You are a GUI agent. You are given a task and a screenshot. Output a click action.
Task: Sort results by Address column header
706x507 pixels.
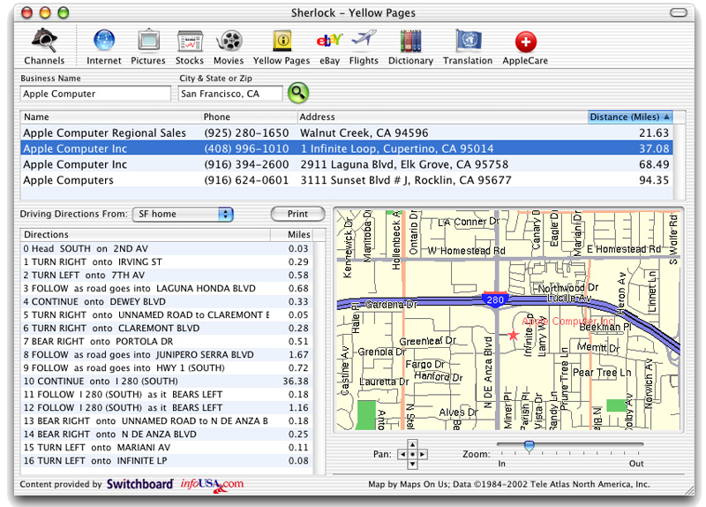[442, 117]
